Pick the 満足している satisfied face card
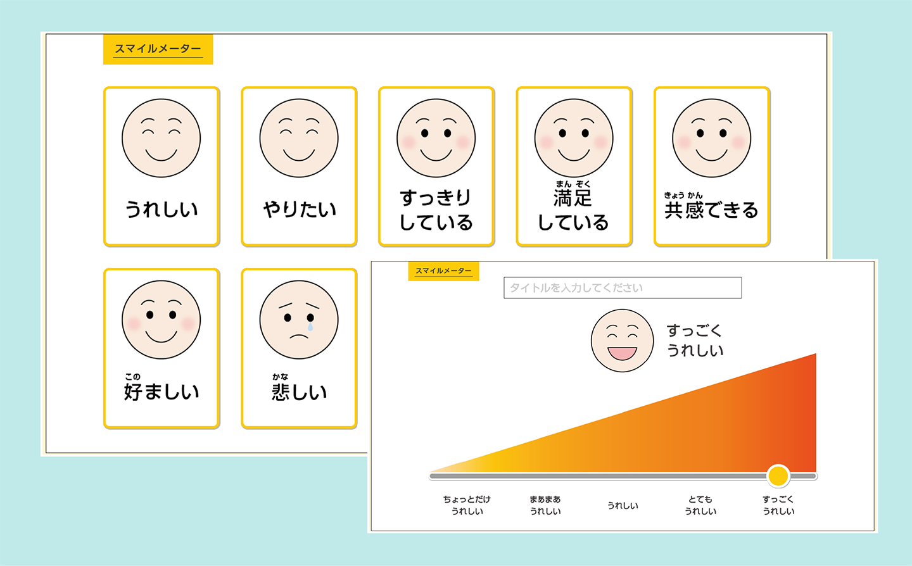Viewport: 912px width, 566px height. coord(573,165)
